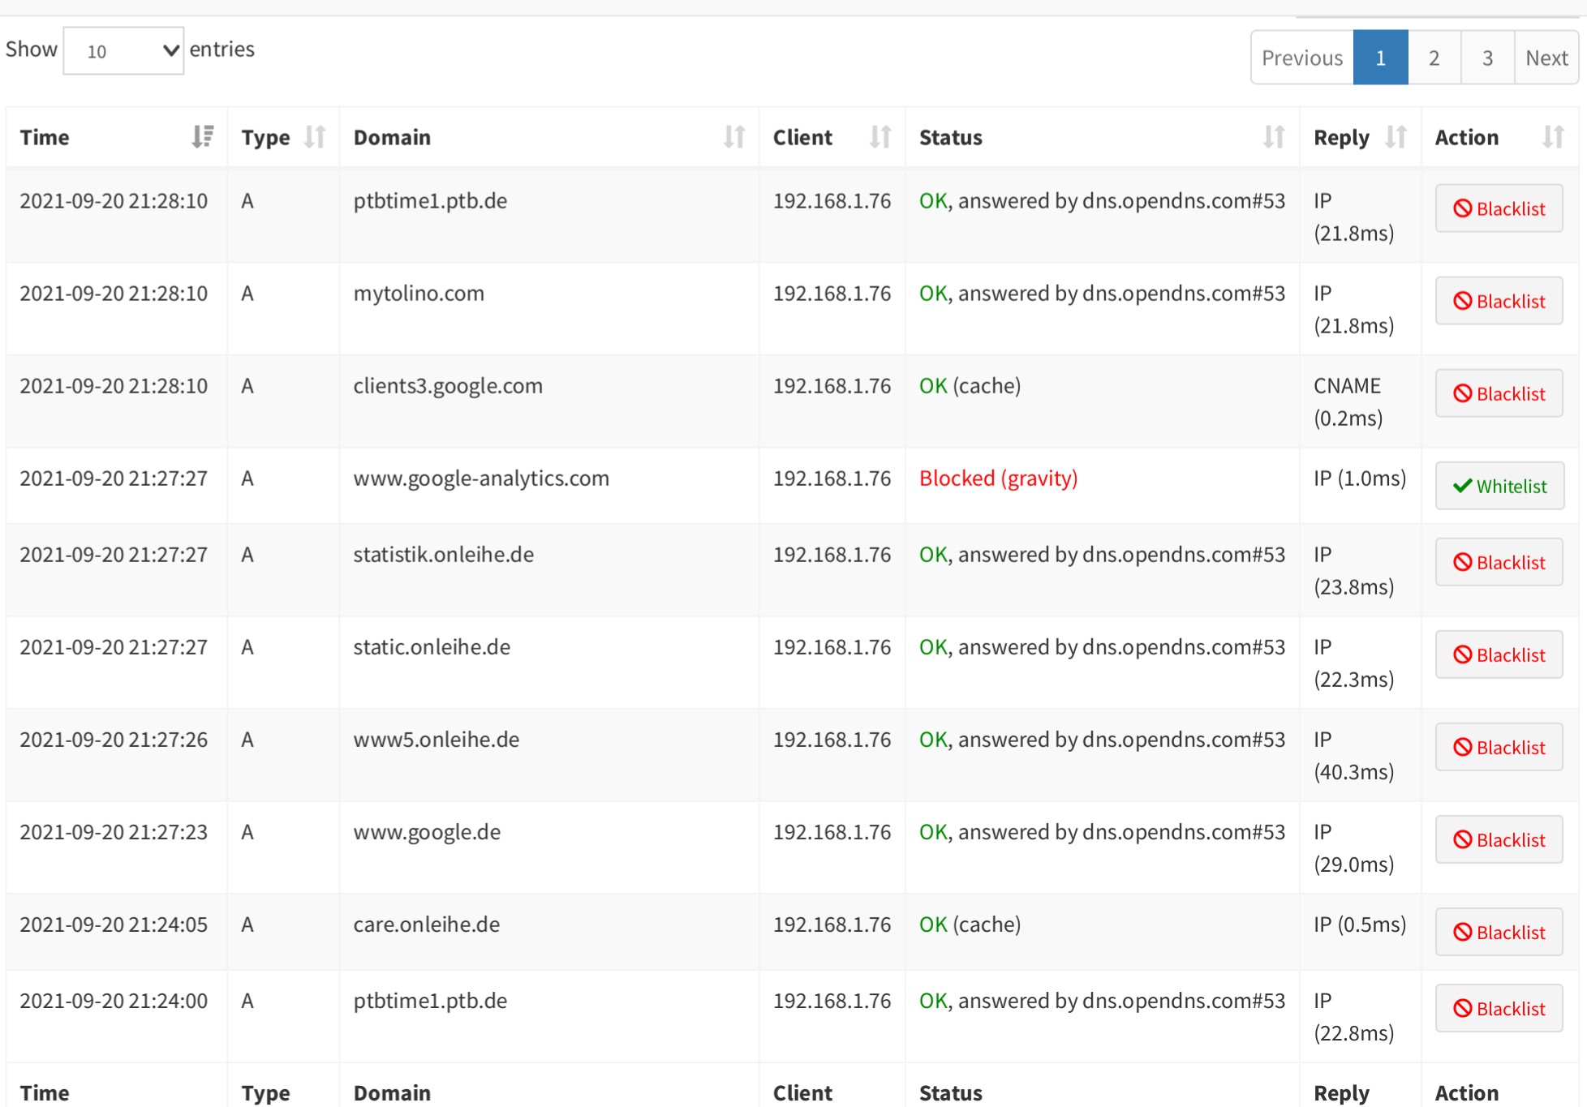Click the client IP for mytolino.com row

[x=832, y=294]
